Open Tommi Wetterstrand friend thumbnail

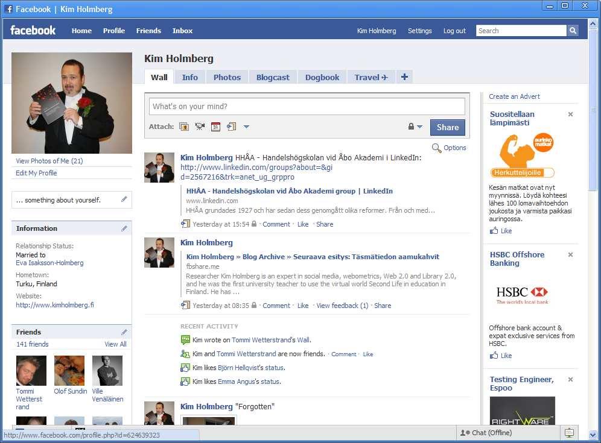pyautogui.click(x=31, y=371)
